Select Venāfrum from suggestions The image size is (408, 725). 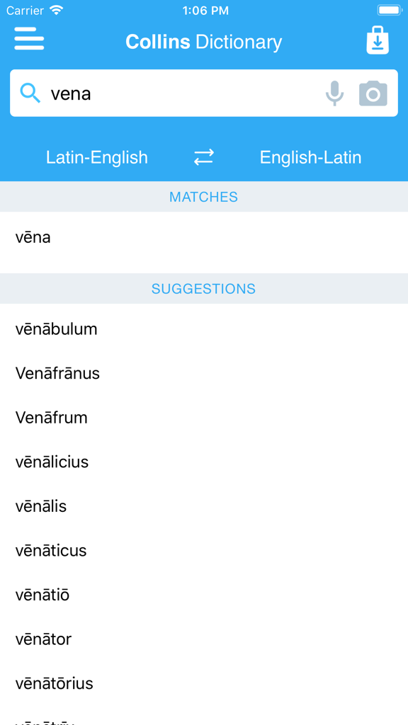tap(52, 418)
